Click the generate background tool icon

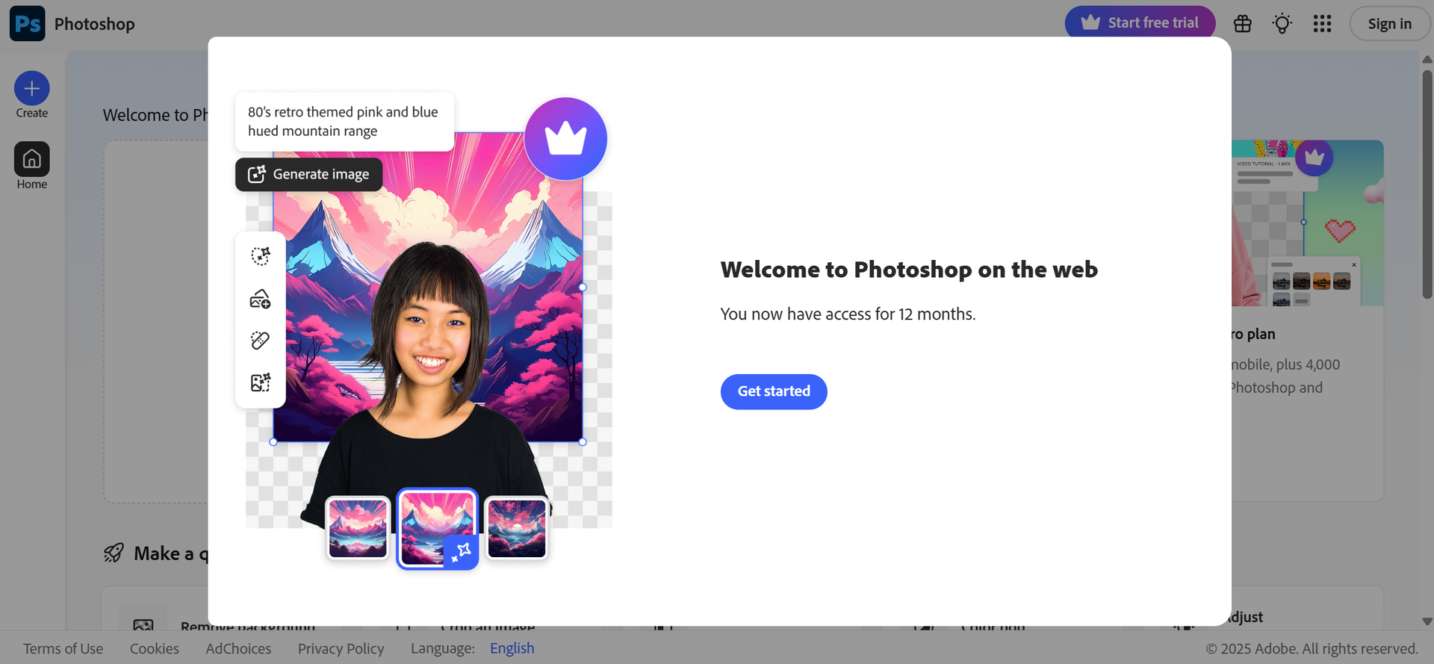click(x=260, y=383)
